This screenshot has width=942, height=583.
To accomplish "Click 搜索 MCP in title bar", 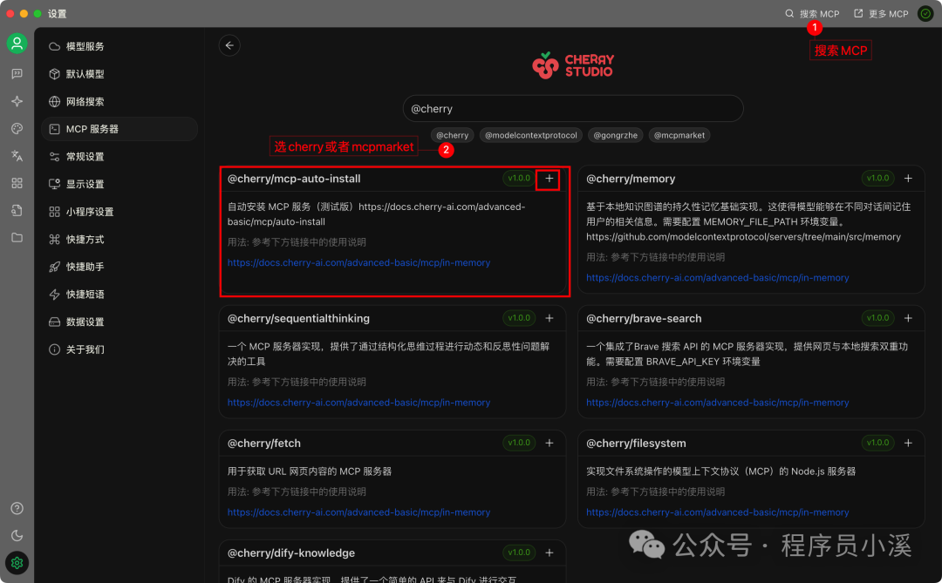I will point(812,14).
